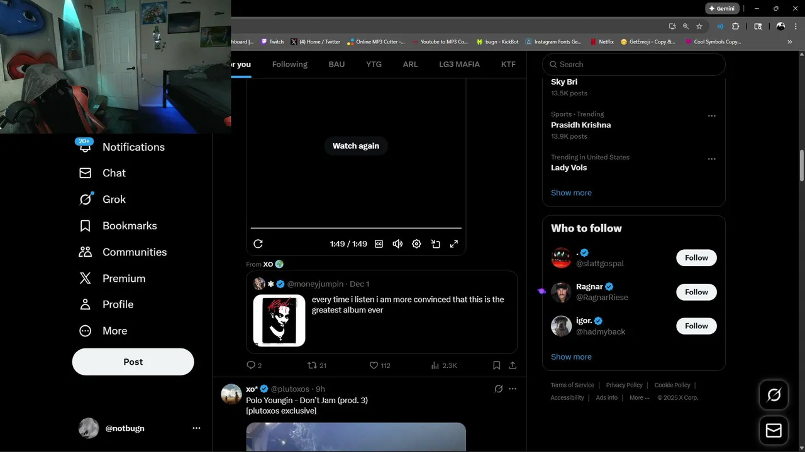The width and height of the screenshot is (805, 452).
Task: Open the Privacy Policy link
Action: coord(624,385)
